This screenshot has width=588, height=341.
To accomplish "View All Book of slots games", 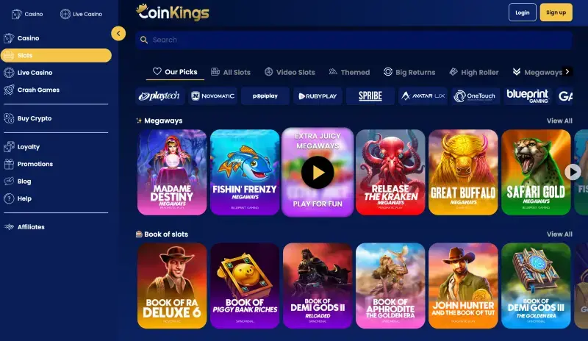I will click(x=559, y=234).
